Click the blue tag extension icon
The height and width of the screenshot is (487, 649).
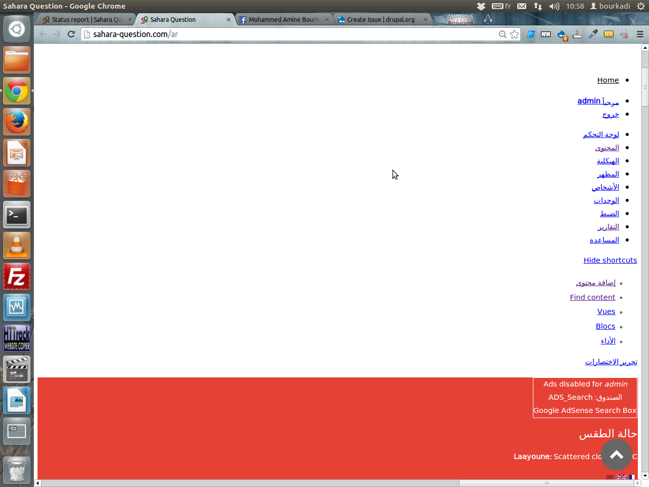point(531,34)
